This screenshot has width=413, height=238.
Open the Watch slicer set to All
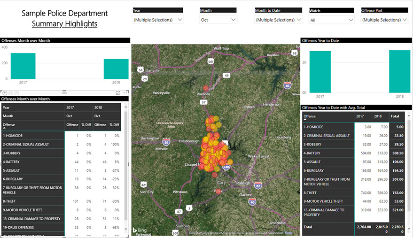[x=331, y=20]
